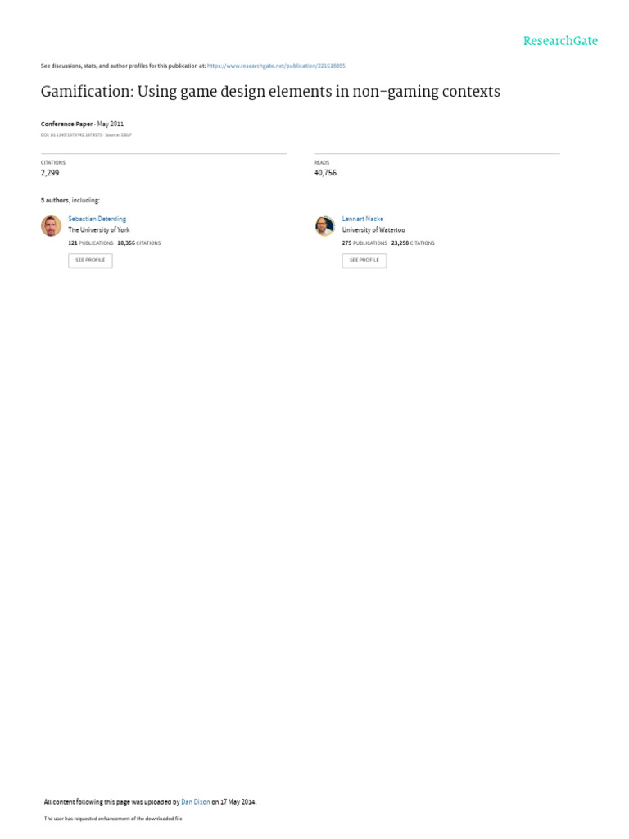This screenshot has height=839, width=629.
Task: Click Lennart Nacke's profile photo
Action: point(325,226)
